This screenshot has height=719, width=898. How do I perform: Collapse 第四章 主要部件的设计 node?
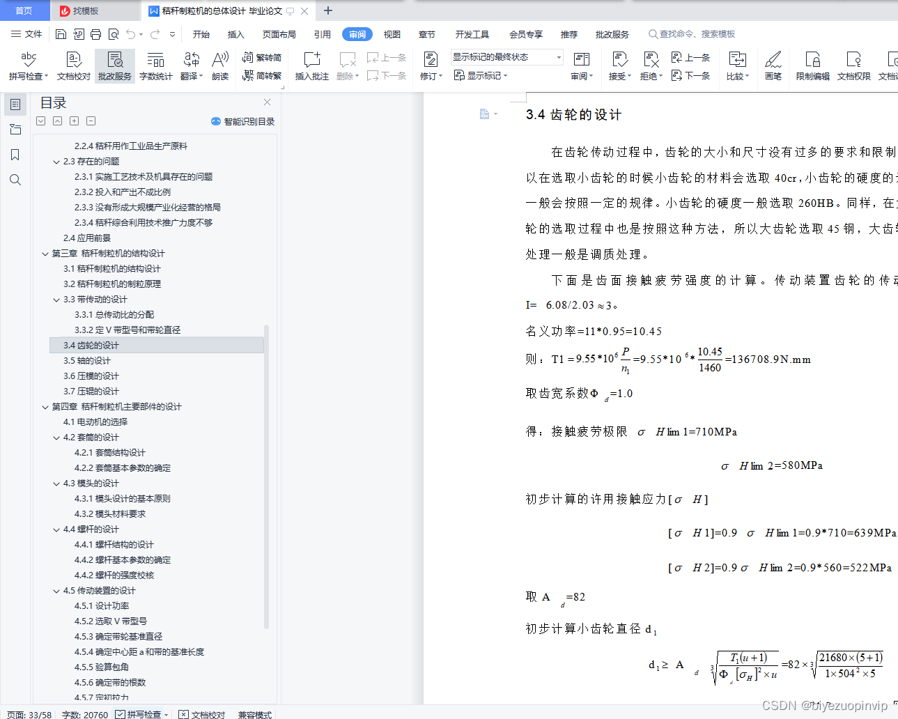(45, 407)
